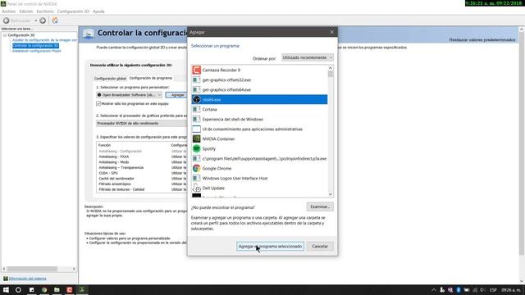Viewport: 525px width, 295px height.
Task: Open the 'Ordenar por' Utilizado recientemente dropdown
Action: (308, 57)
